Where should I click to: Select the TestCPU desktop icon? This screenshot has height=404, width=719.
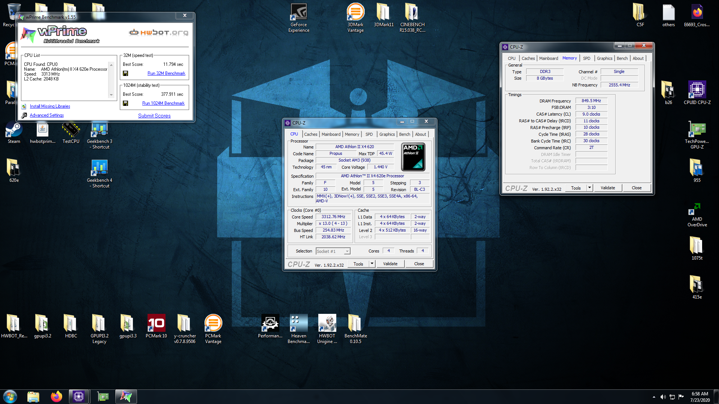(71, 133)
